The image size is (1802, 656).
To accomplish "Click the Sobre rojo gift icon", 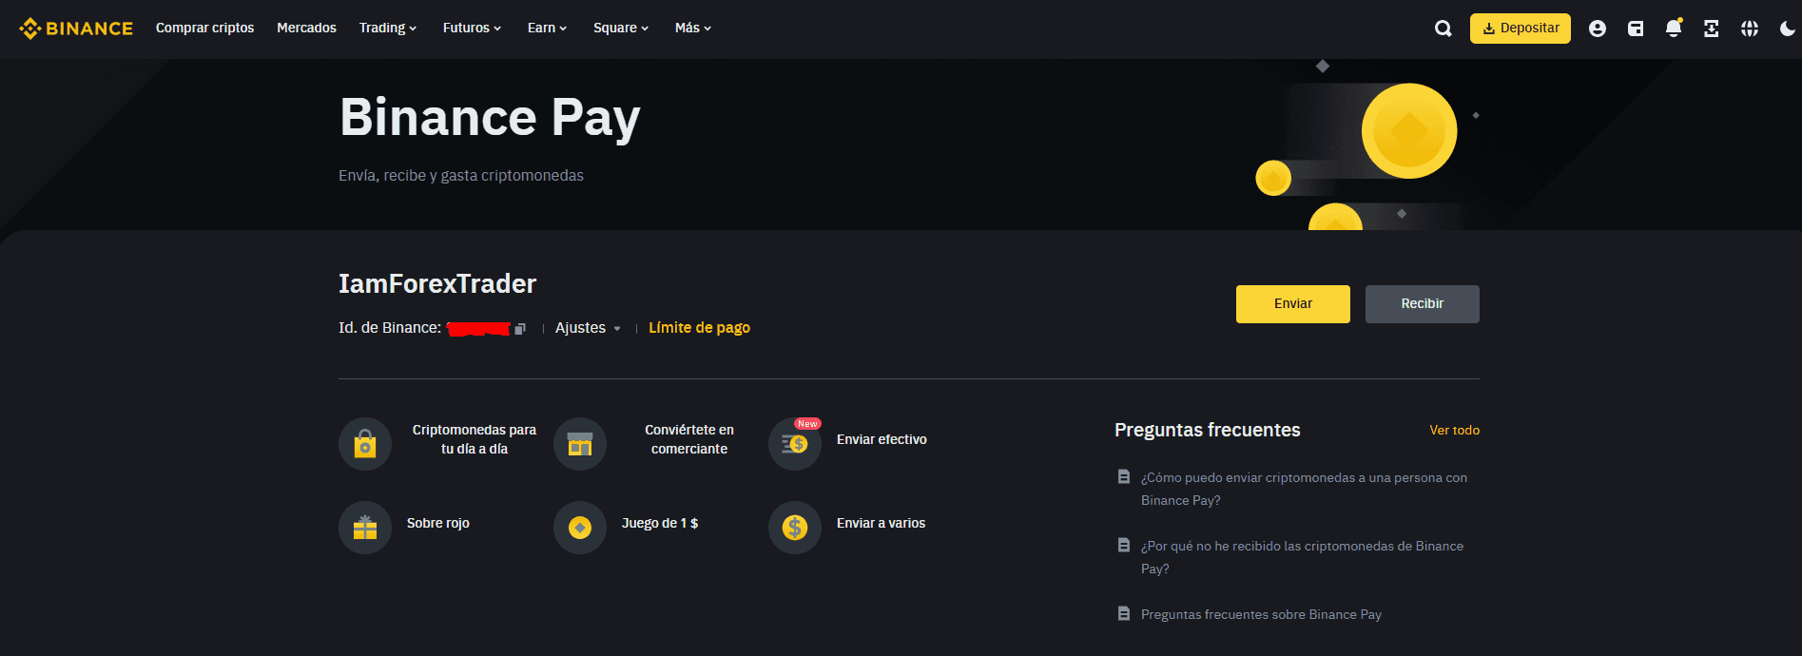I will click(365, 528).
